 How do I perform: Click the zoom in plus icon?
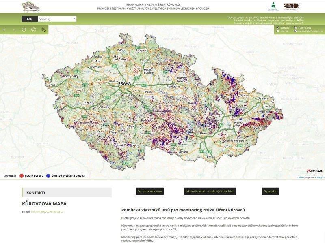4,30
